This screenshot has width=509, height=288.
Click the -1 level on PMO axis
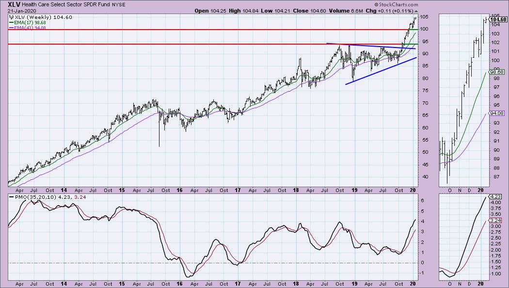tap(423, 273)
